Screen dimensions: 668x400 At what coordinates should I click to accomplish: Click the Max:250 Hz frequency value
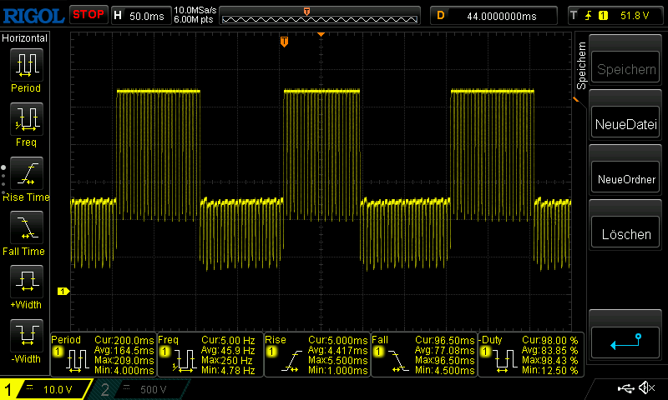(228, 361)
